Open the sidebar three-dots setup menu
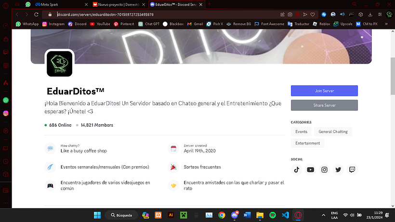The image size is (395, 222). click(x=6, y=203)
